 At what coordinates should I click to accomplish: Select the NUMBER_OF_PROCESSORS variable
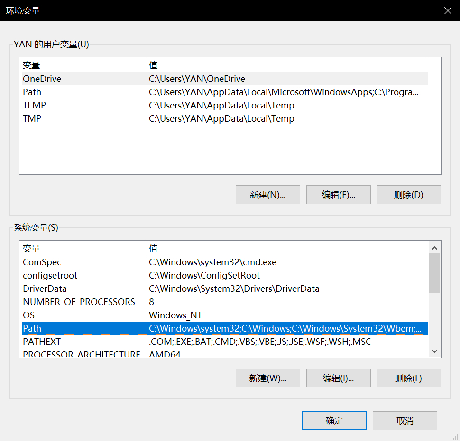pos(225,302)
